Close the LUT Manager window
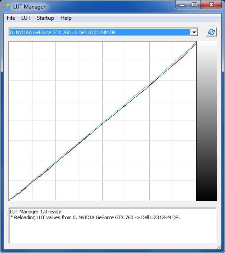225x253 pixels. [x=211, y=5]
